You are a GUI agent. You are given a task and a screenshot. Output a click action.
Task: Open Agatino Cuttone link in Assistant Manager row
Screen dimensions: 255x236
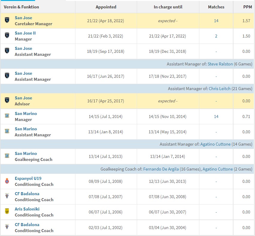point(215,144)
